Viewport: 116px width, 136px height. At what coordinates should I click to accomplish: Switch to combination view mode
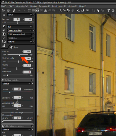[33, 11]
